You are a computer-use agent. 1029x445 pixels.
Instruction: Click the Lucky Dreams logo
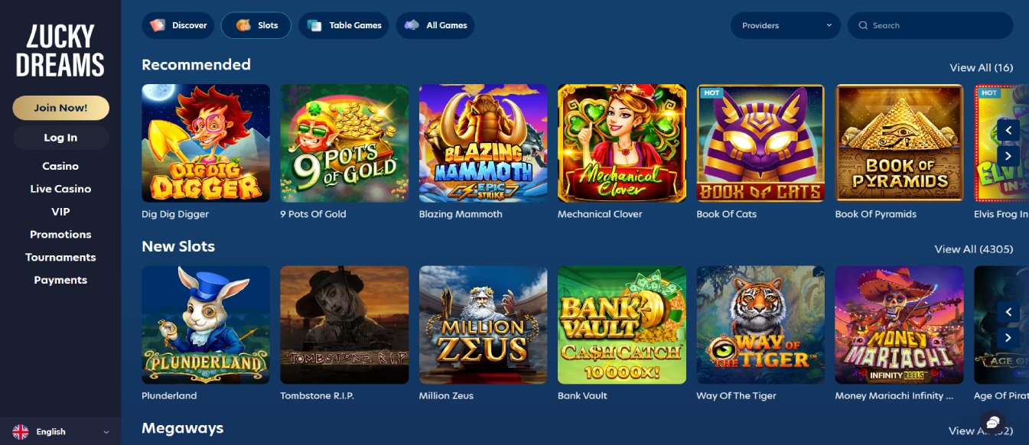pos(60,50)
